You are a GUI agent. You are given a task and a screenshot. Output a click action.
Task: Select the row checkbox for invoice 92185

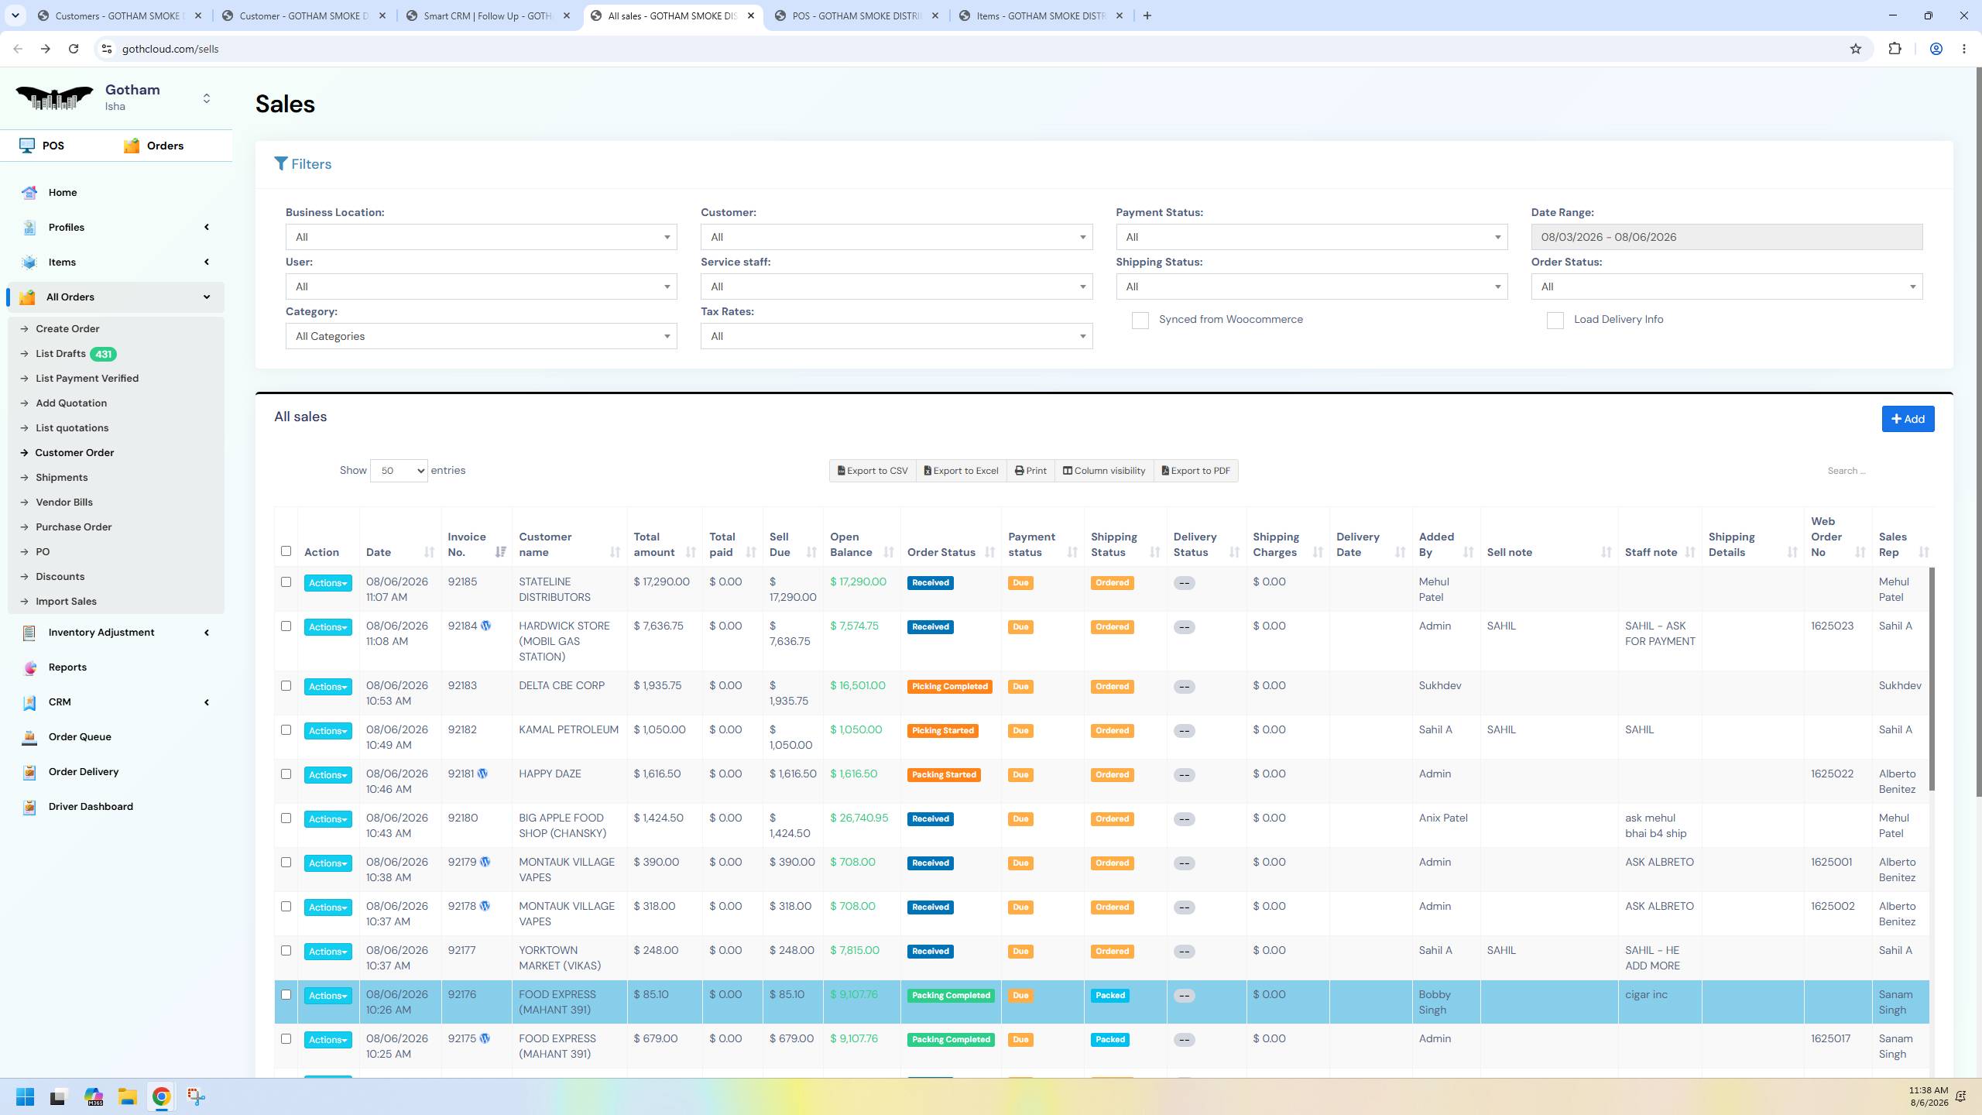[286, 582]
